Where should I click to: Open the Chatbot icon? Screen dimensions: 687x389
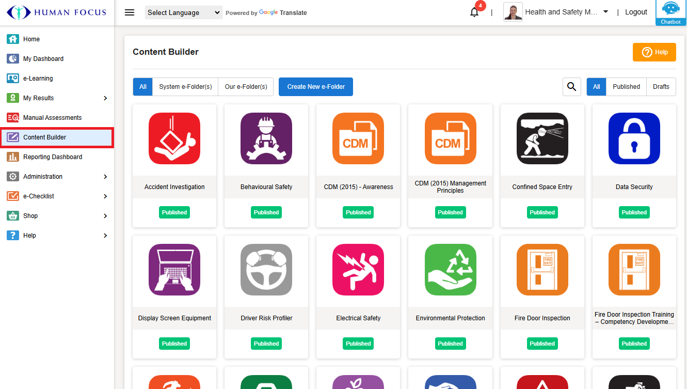670,12
